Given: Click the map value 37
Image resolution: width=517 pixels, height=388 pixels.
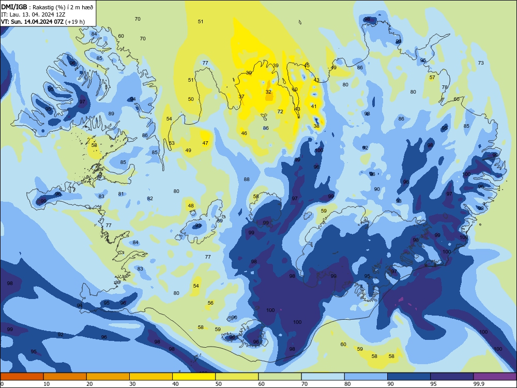Looking at the screenshot, I should 241,97.
